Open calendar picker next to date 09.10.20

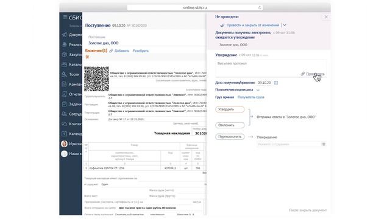click(276, 83)
